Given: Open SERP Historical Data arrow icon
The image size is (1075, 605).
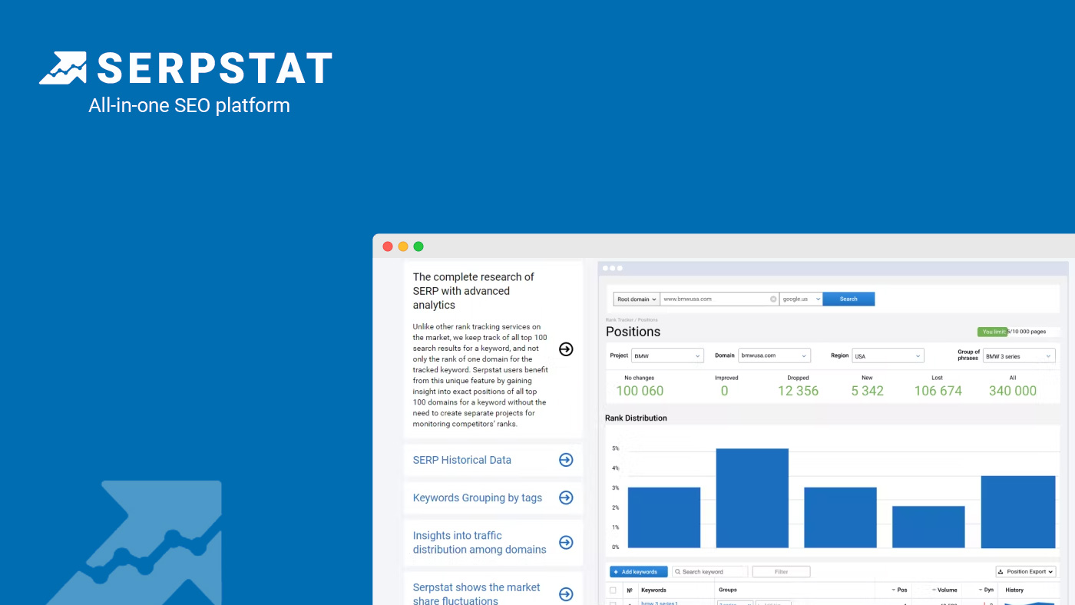Looking at the screenshot, I should pos(566,460).
